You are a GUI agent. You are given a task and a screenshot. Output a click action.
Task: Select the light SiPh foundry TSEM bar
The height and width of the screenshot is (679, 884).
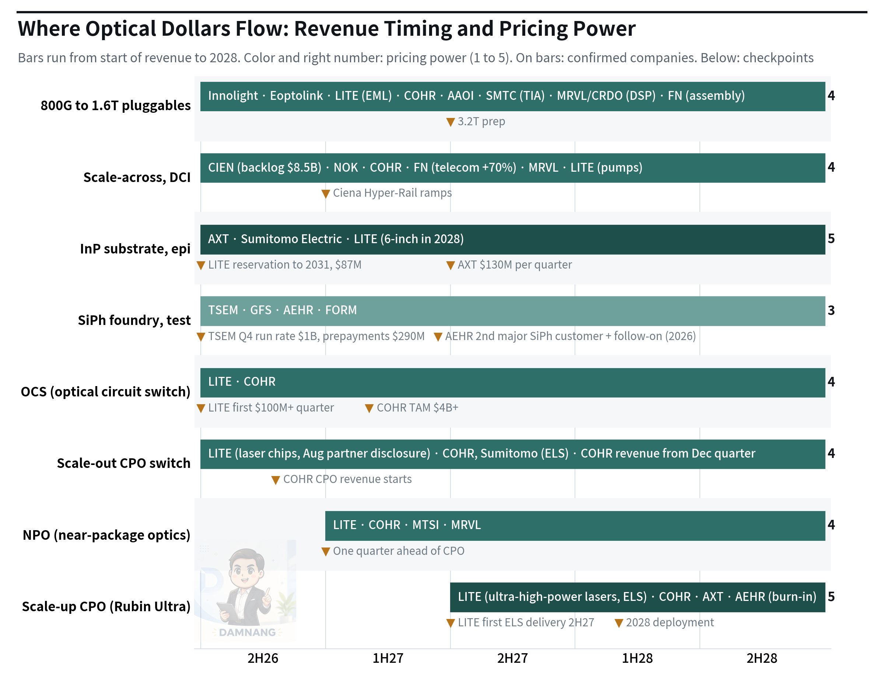tap(512, 311)
